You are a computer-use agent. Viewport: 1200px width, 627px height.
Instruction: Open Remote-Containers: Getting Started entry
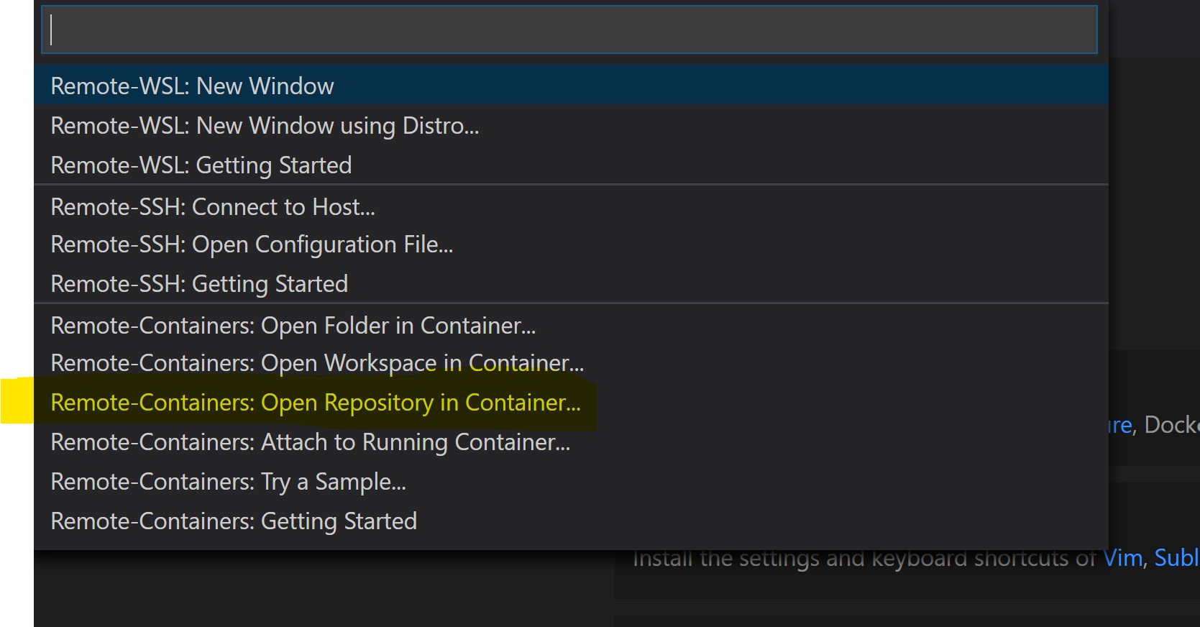571,521
